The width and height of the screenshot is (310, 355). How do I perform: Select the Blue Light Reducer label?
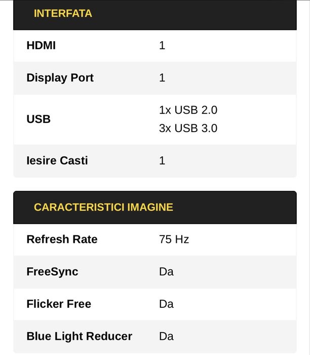coord(79,337)
